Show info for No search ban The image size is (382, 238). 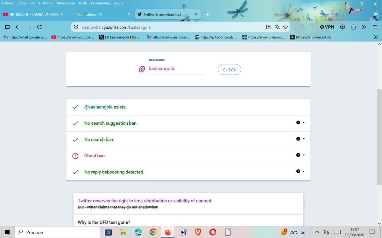click(x=298, y=139)
